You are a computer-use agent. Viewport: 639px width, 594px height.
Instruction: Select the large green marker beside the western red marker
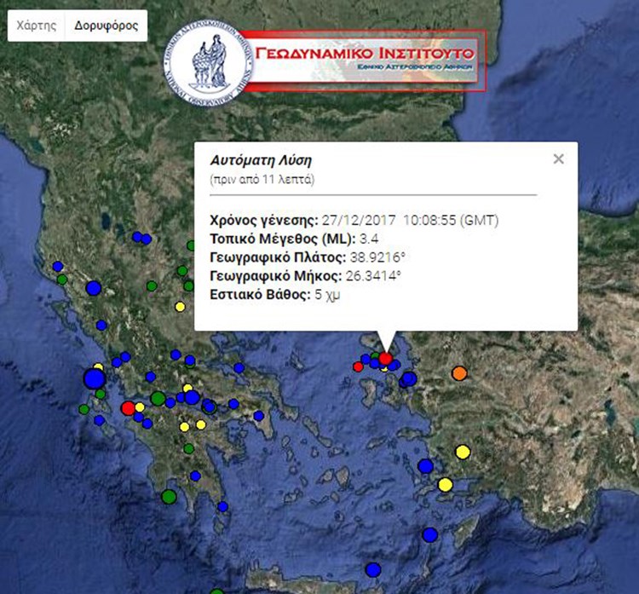pos(158,397)
